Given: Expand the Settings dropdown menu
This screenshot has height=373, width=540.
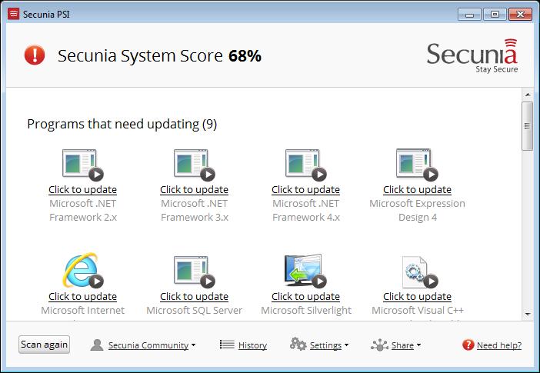Looking at the screenshot, I should pos(319,345).
